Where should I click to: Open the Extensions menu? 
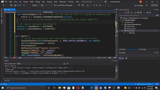63,2
